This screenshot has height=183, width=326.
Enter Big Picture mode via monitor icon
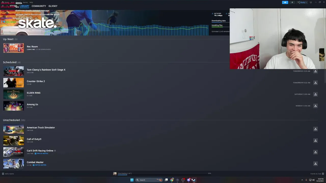(311, 2)
